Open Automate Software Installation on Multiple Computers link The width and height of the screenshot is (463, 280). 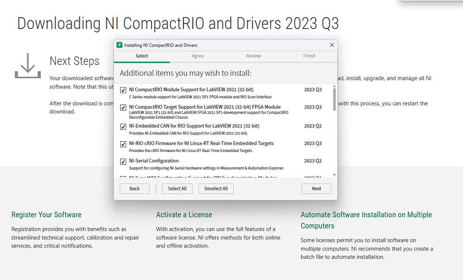click(x=367, y=220)
